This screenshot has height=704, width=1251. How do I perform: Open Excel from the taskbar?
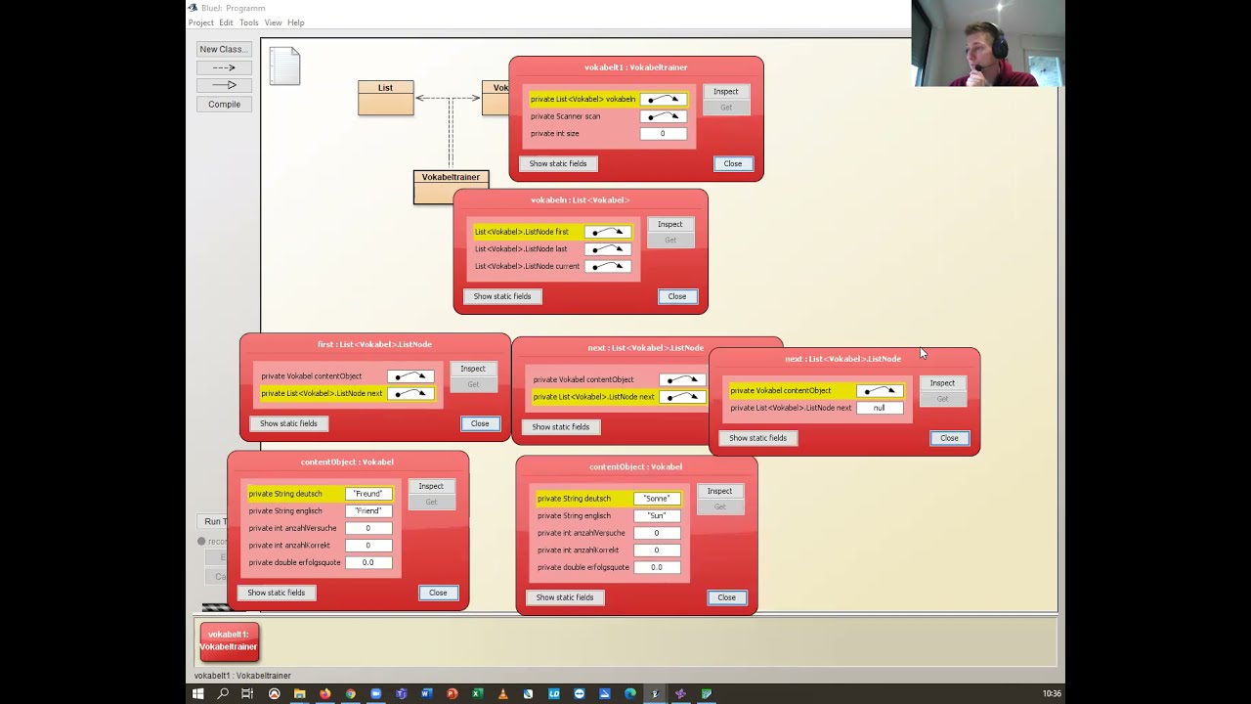pyautogui.click(x=477, y=694)
